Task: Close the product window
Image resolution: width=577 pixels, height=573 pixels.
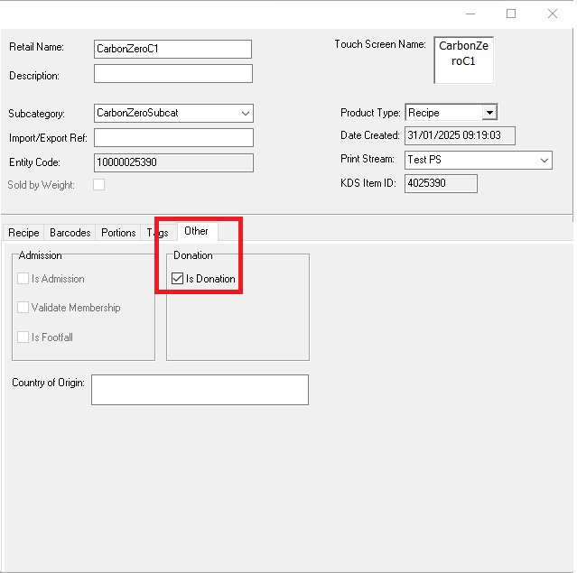Action: pyautogui.click(x=553, y=14)
